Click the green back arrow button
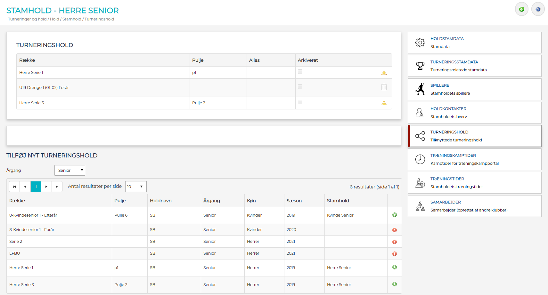 (x=521, y=9)
